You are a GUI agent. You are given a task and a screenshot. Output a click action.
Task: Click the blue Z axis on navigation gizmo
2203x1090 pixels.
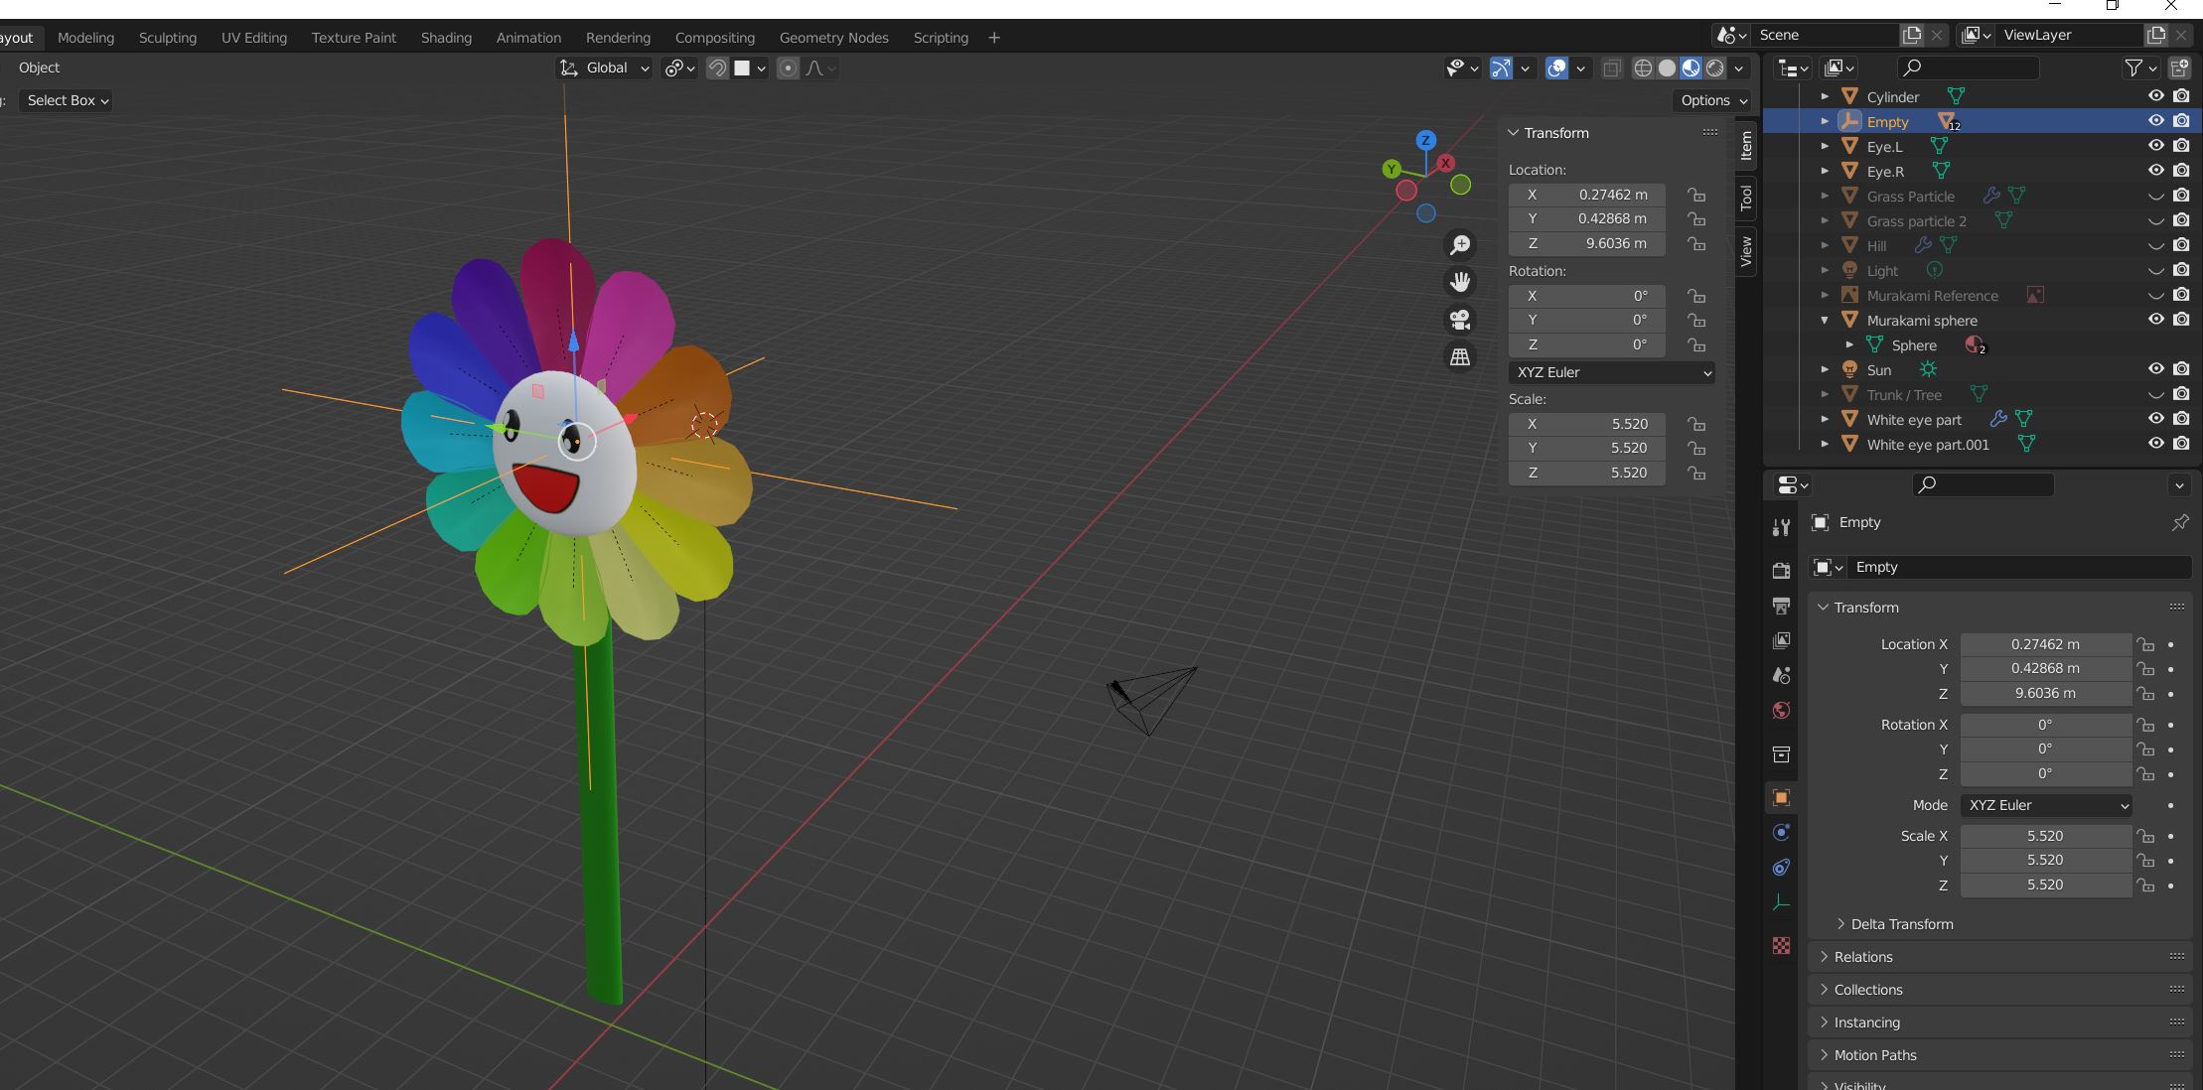[1425, 140]
